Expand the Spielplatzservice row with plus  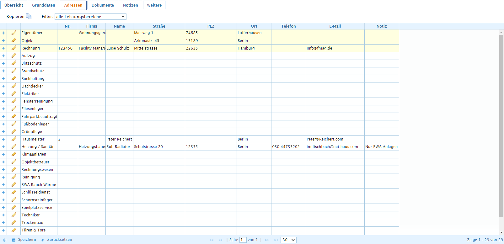pyautogui.click(x=3, y=208)
